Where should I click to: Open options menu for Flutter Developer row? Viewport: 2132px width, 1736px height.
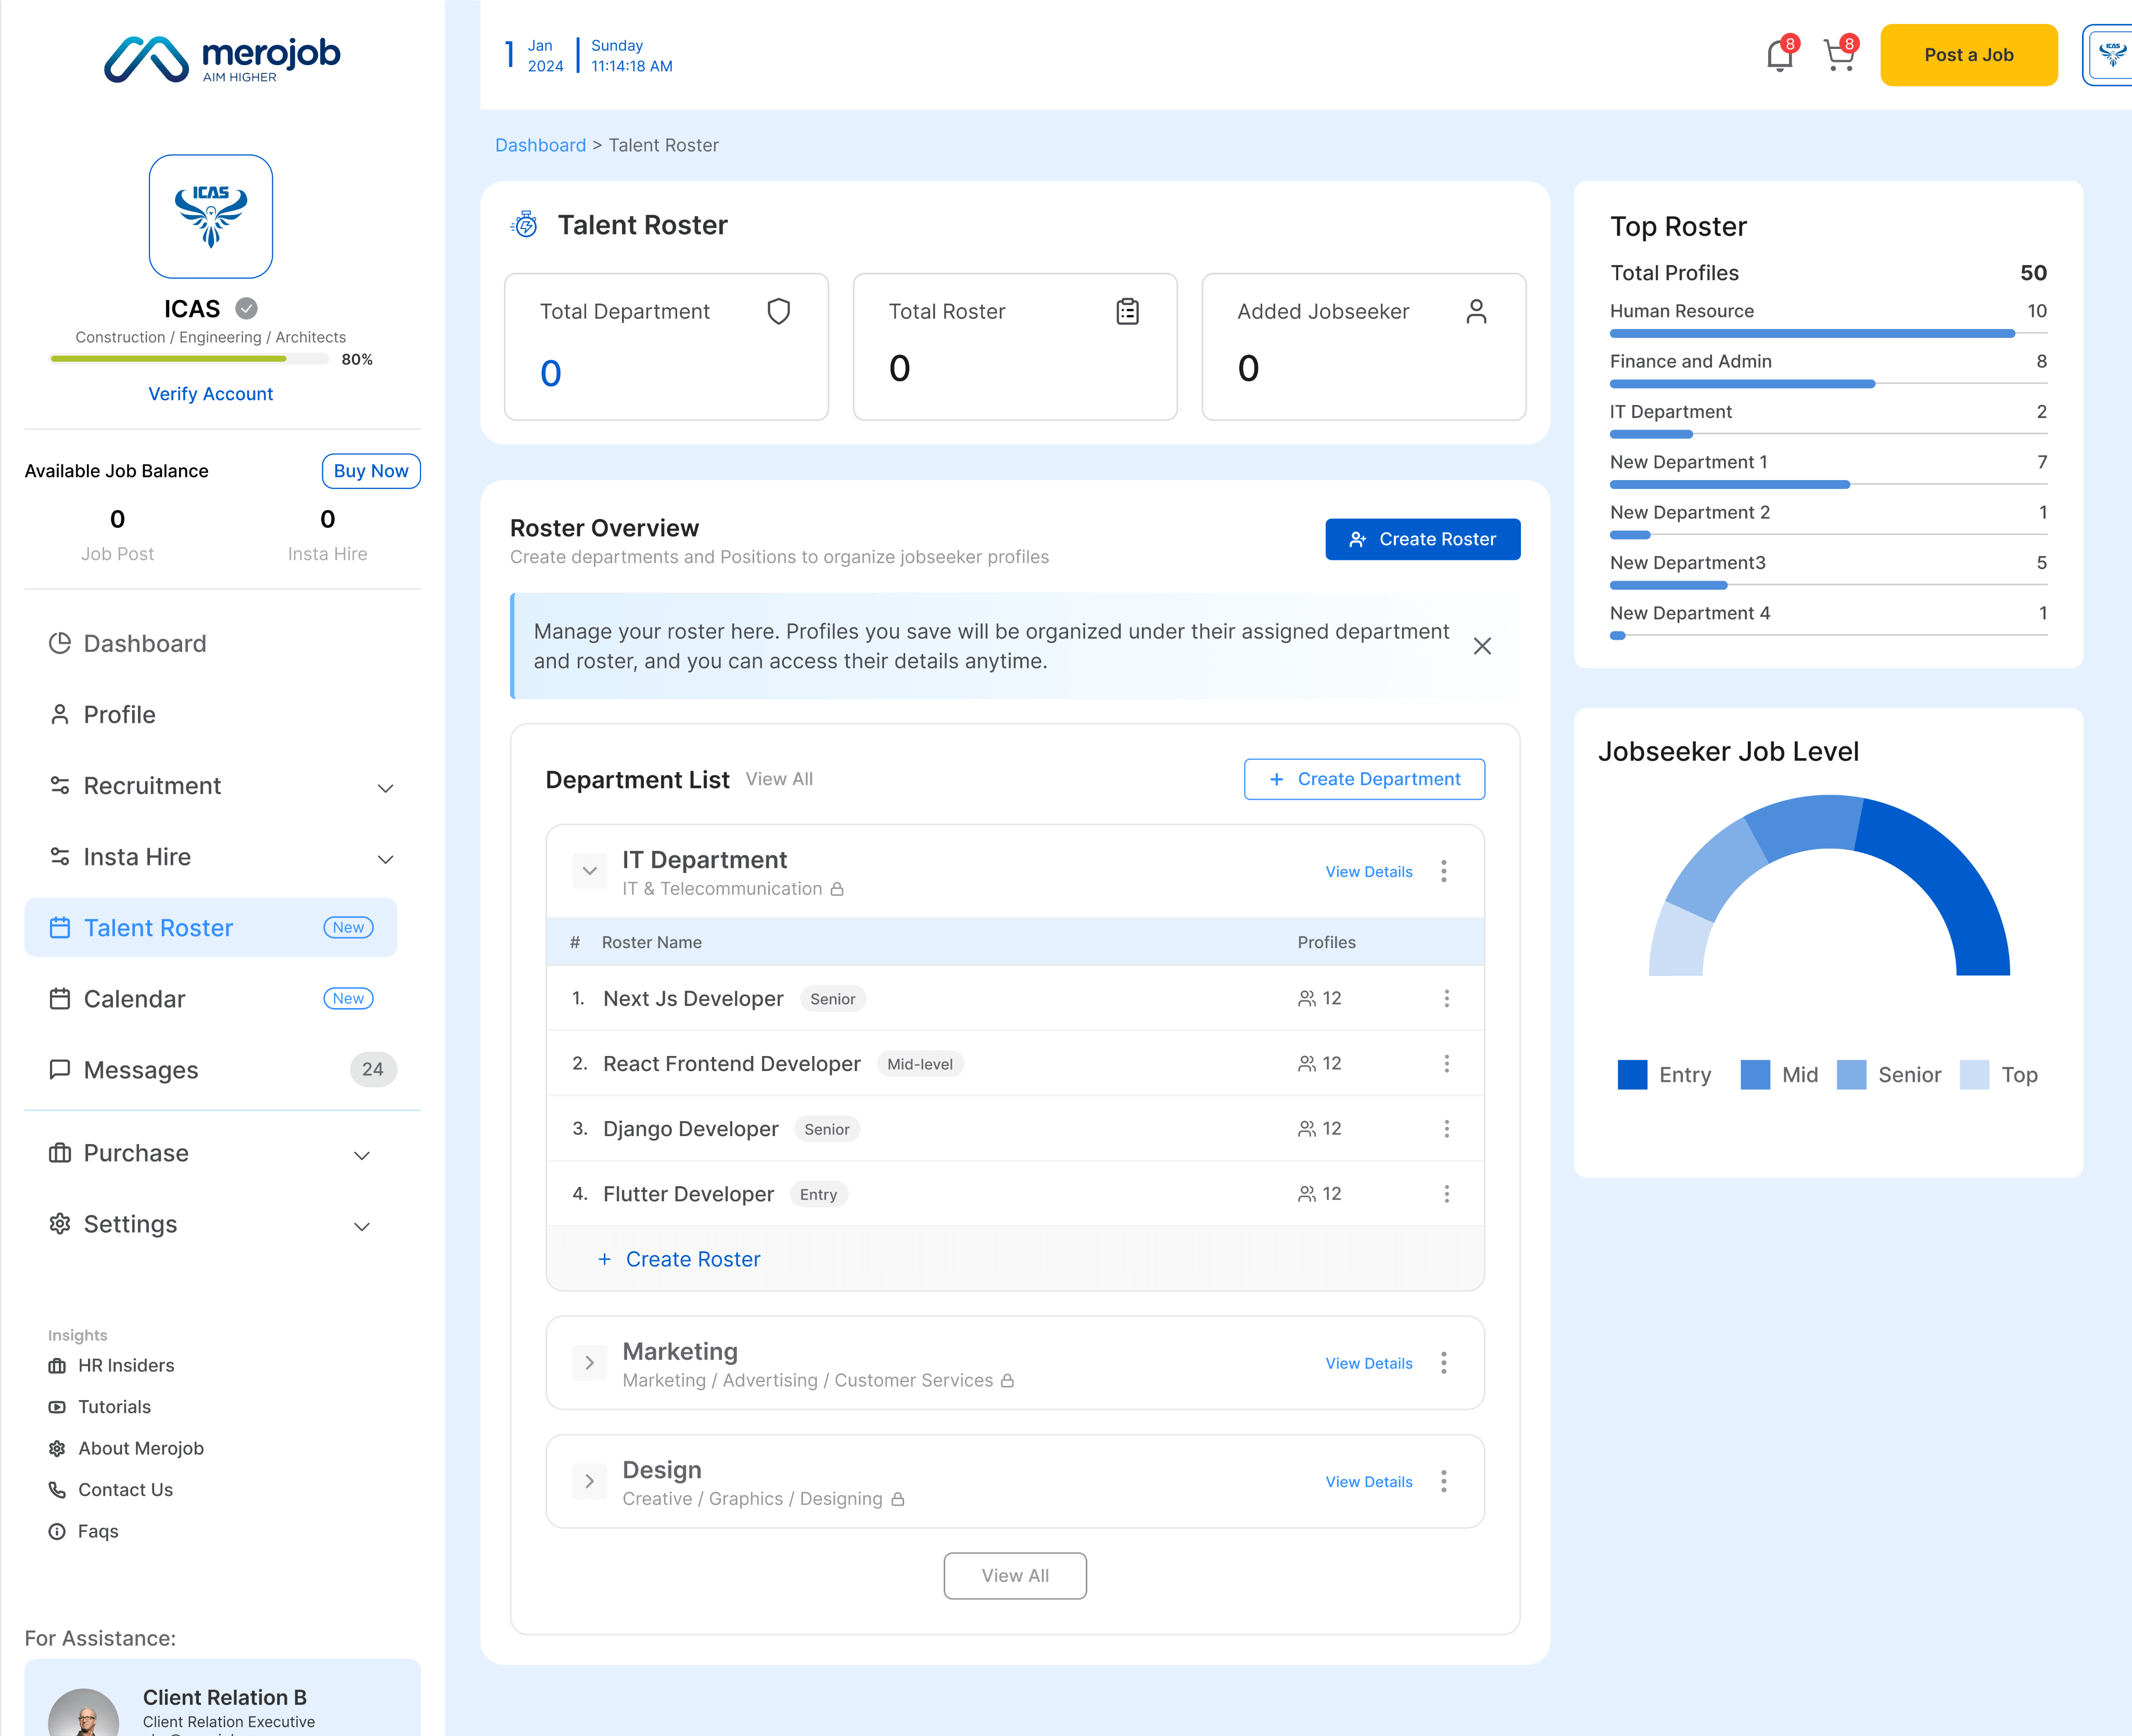[1446, 1193]
